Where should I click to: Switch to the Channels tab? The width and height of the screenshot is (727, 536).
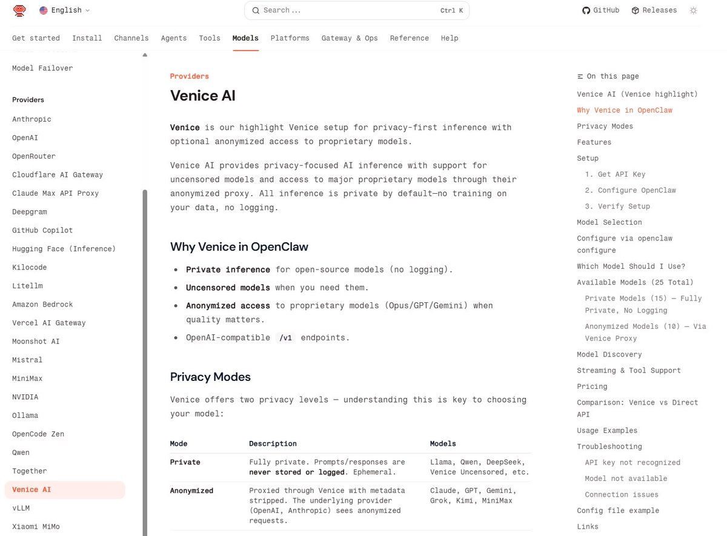(131, 38)
